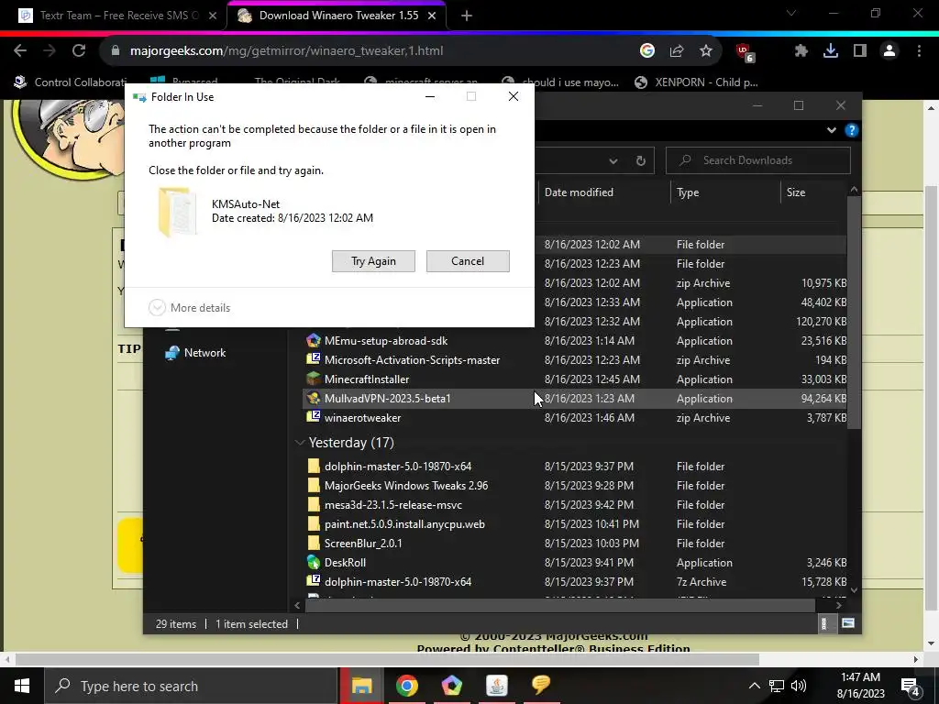Click the Google icon in address bar
The image size is (939, 704).
tap(646, 51)
